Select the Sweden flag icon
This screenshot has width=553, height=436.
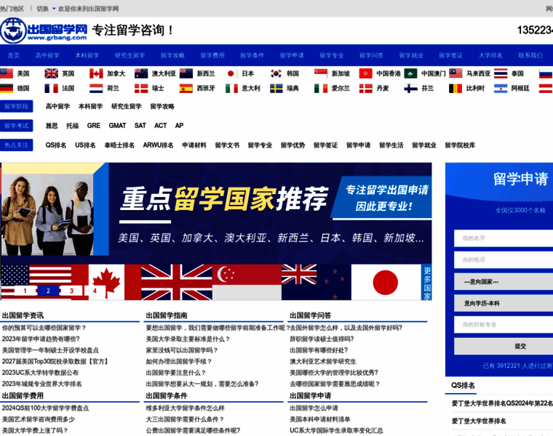(276, 88)
